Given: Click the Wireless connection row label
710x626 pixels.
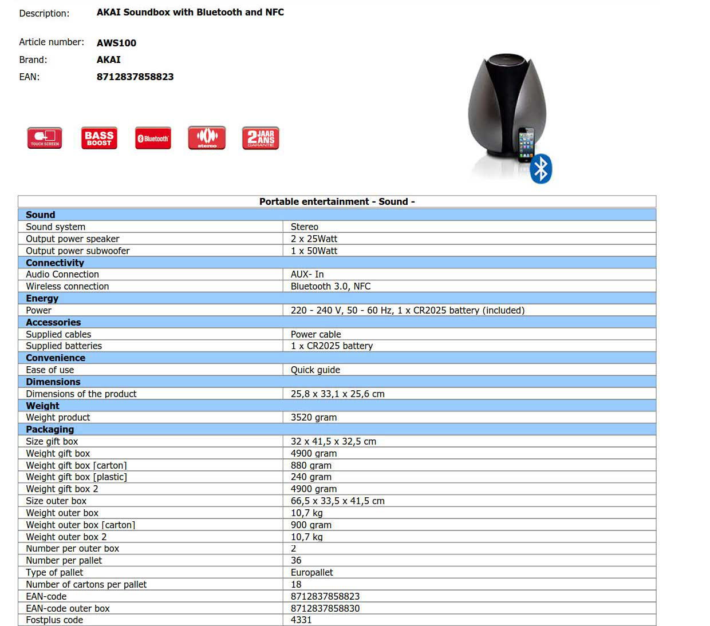Looking at the screenshot, I should click(x=67, y=286).
